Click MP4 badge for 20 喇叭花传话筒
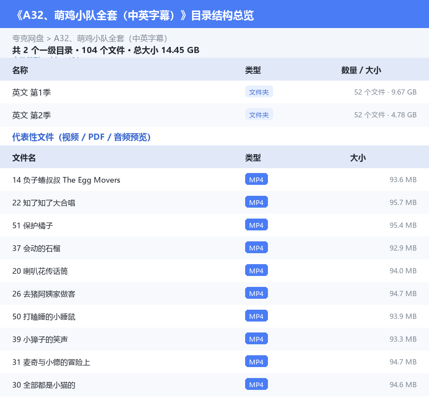429x410 pixels. coord(257,270)
